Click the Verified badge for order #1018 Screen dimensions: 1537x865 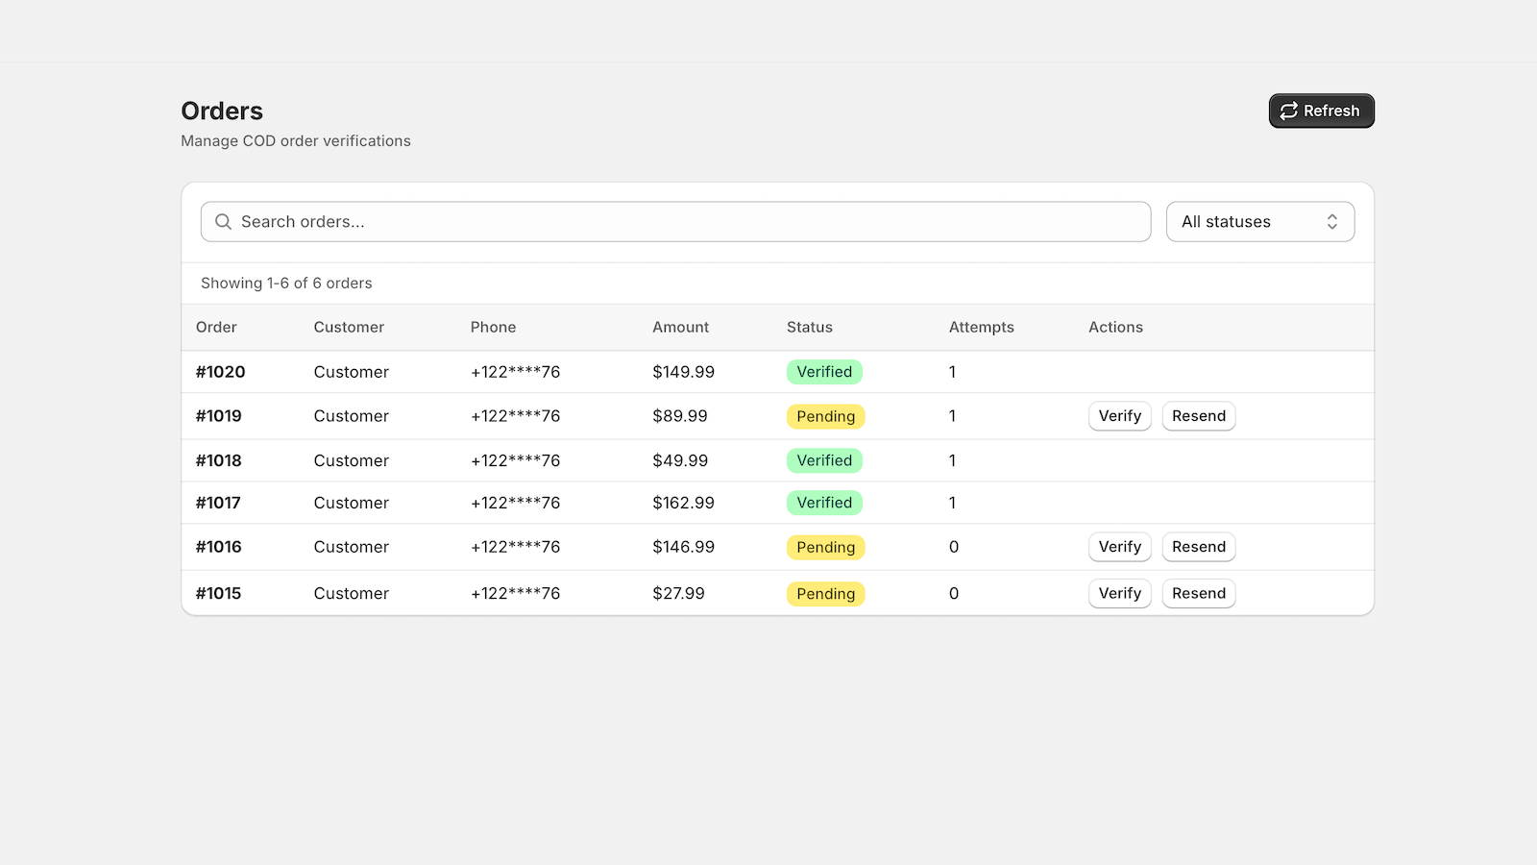(823, 460)
